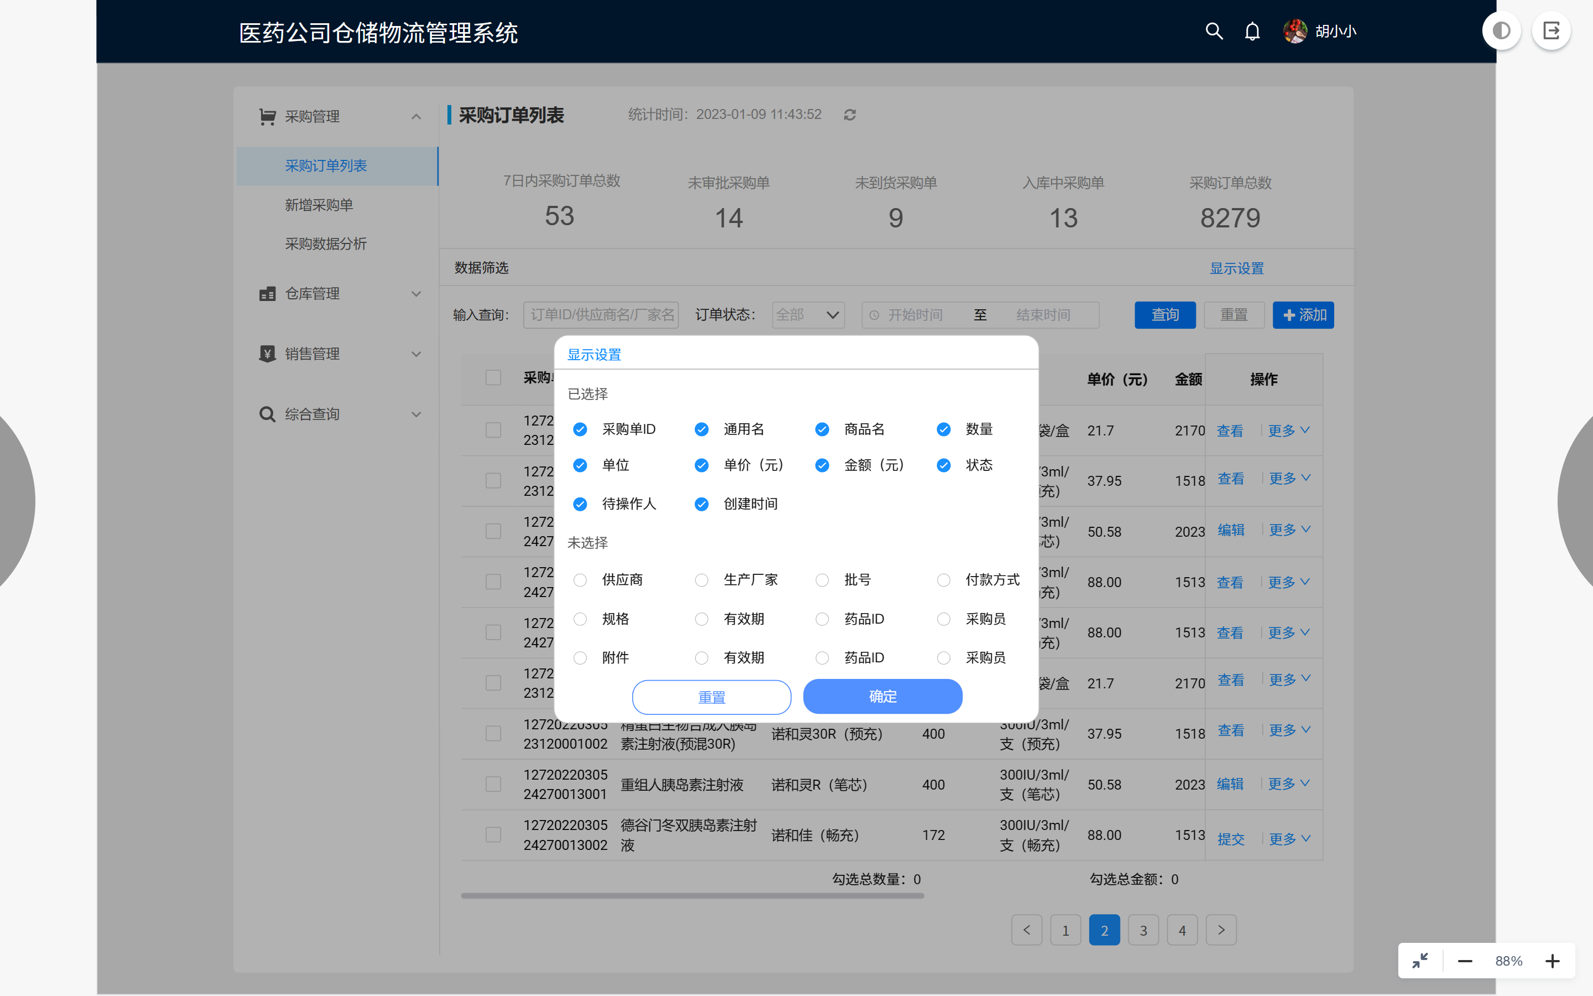
Task: Open 更多 dropdown in row 24270013001
Action: pos(1289,784)
